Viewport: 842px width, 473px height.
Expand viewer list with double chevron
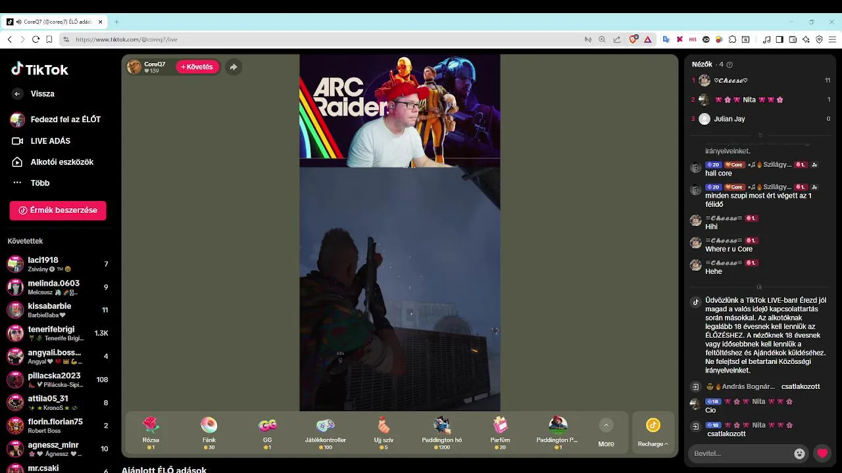coord(760,135)
